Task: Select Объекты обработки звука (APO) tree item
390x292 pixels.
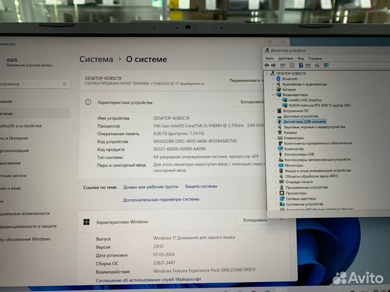Action: [x=311, y=176]
